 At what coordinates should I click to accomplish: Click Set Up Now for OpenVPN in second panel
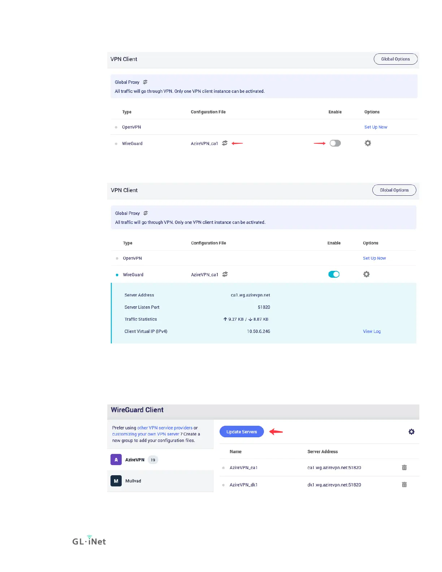click(374, 258)
